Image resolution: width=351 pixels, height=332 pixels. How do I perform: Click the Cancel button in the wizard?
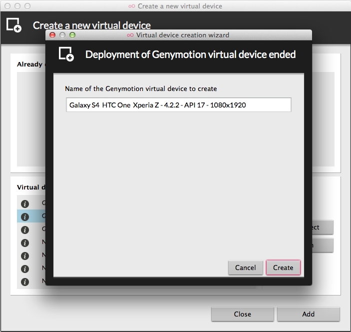point(245,267)
